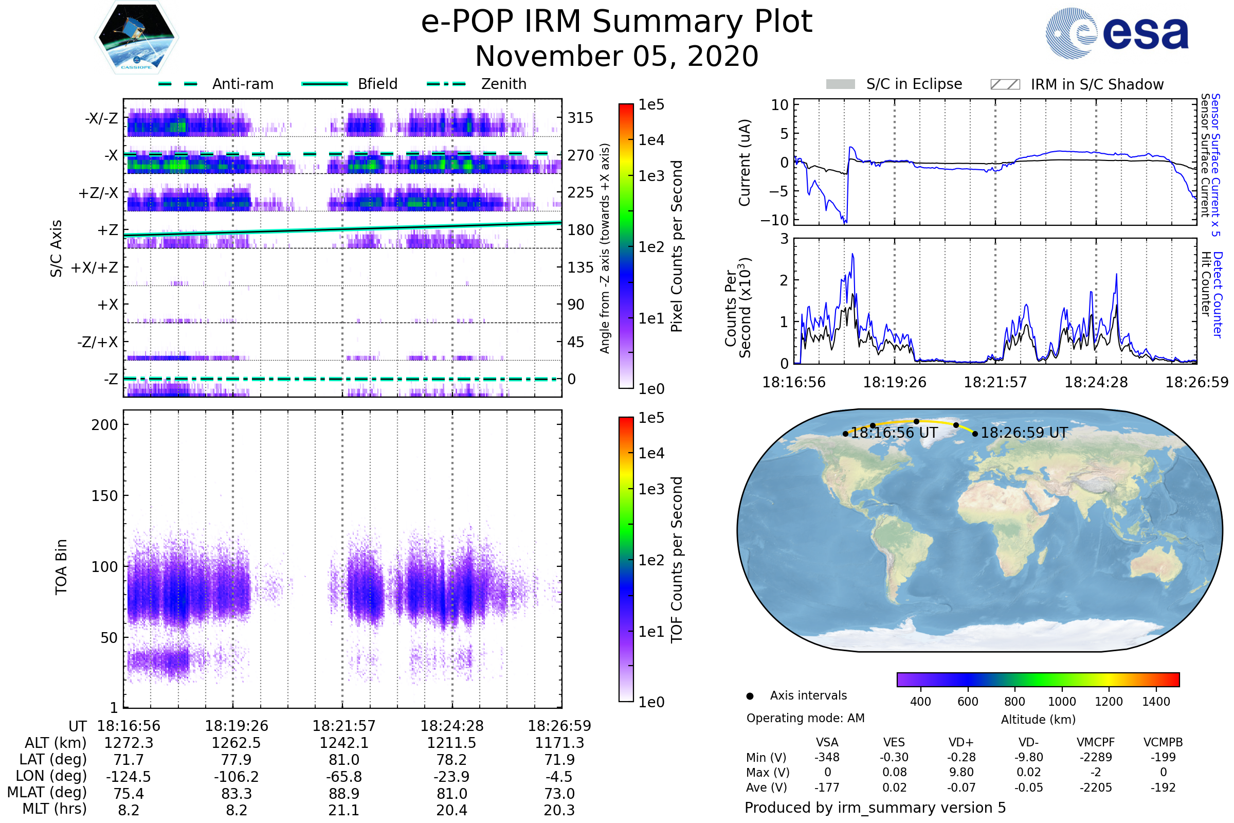Click the 18:16:56 UT start point on map
Screen dimensions: 1234x823
[845, 434]
